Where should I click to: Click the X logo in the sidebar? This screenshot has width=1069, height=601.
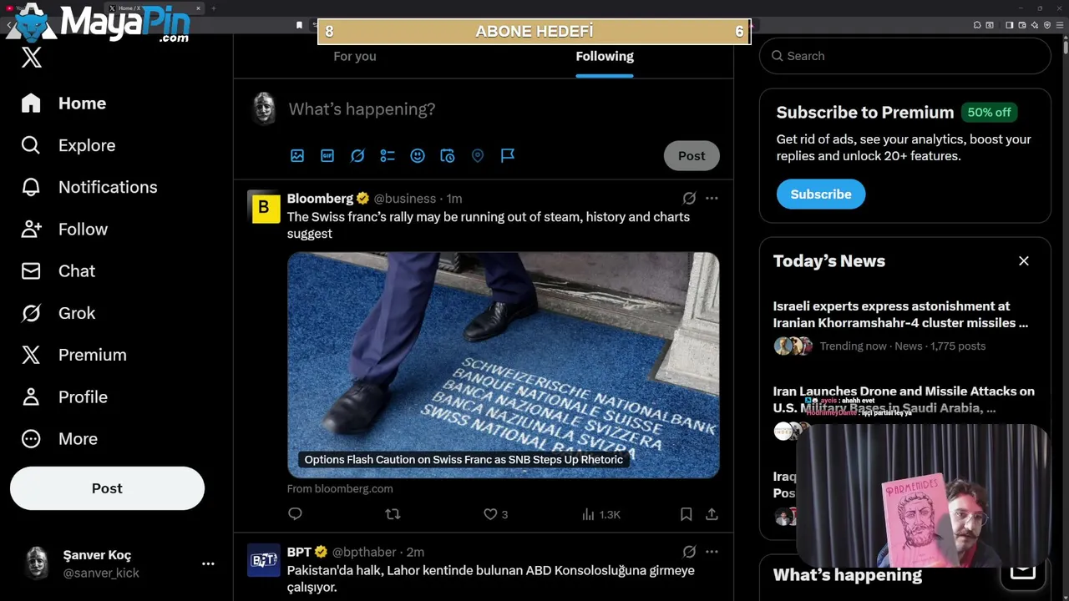click(x=31, y=58)
